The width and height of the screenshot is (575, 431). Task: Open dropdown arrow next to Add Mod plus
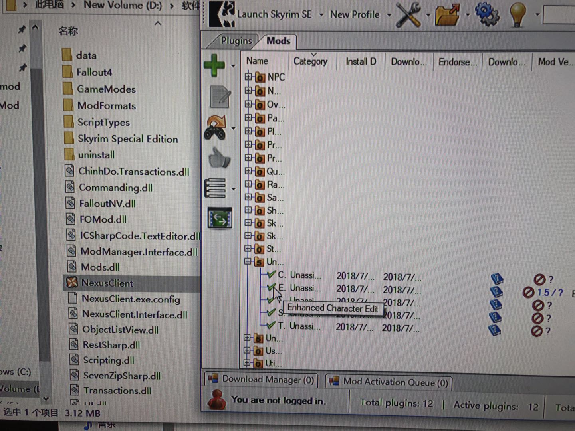click(233, 66)
